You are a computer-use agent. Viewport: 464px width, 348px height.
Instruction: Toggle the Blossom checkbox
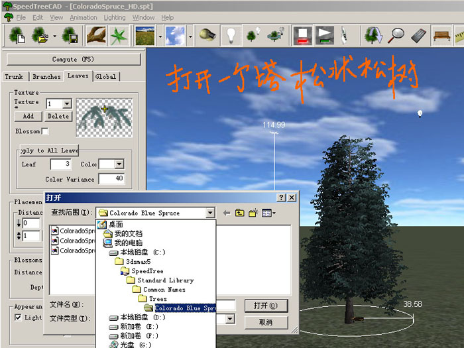pos(45,131)
